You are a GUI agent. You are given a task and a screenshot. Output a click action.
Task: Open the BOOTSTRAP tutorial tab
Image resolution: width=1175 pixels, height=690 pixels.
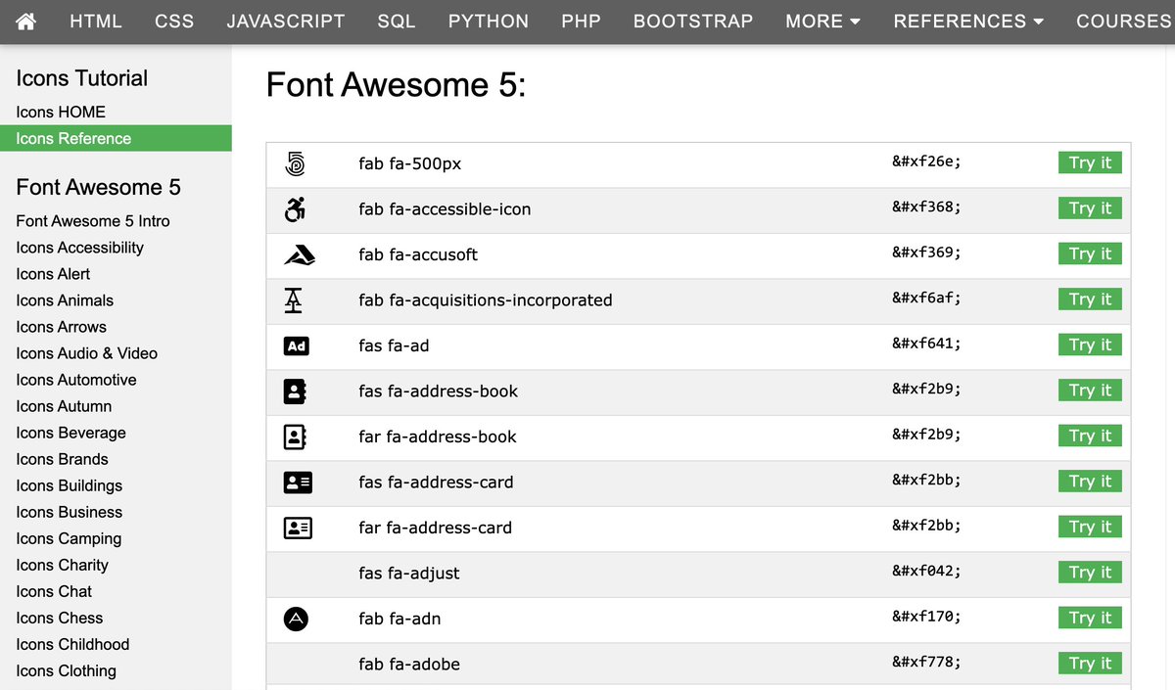pyautogui.click(x=693, y=21)
